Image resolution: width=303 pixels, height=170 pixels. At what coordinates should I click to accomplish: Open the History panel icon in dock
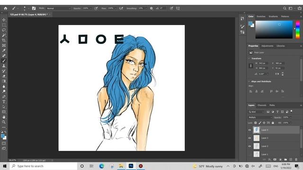242,18
